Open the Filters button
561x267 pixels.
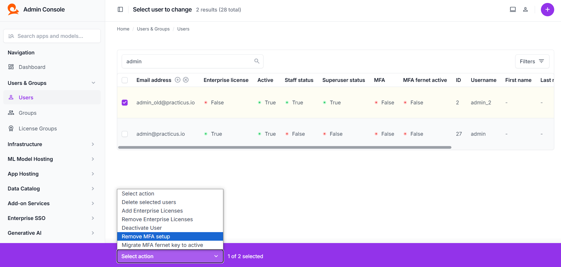point(532,62)
